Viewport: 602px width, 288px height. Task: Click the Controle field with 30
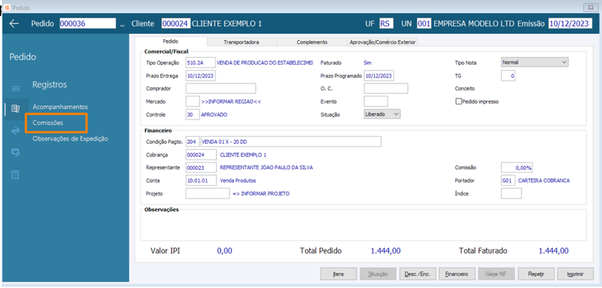point(193,114)
